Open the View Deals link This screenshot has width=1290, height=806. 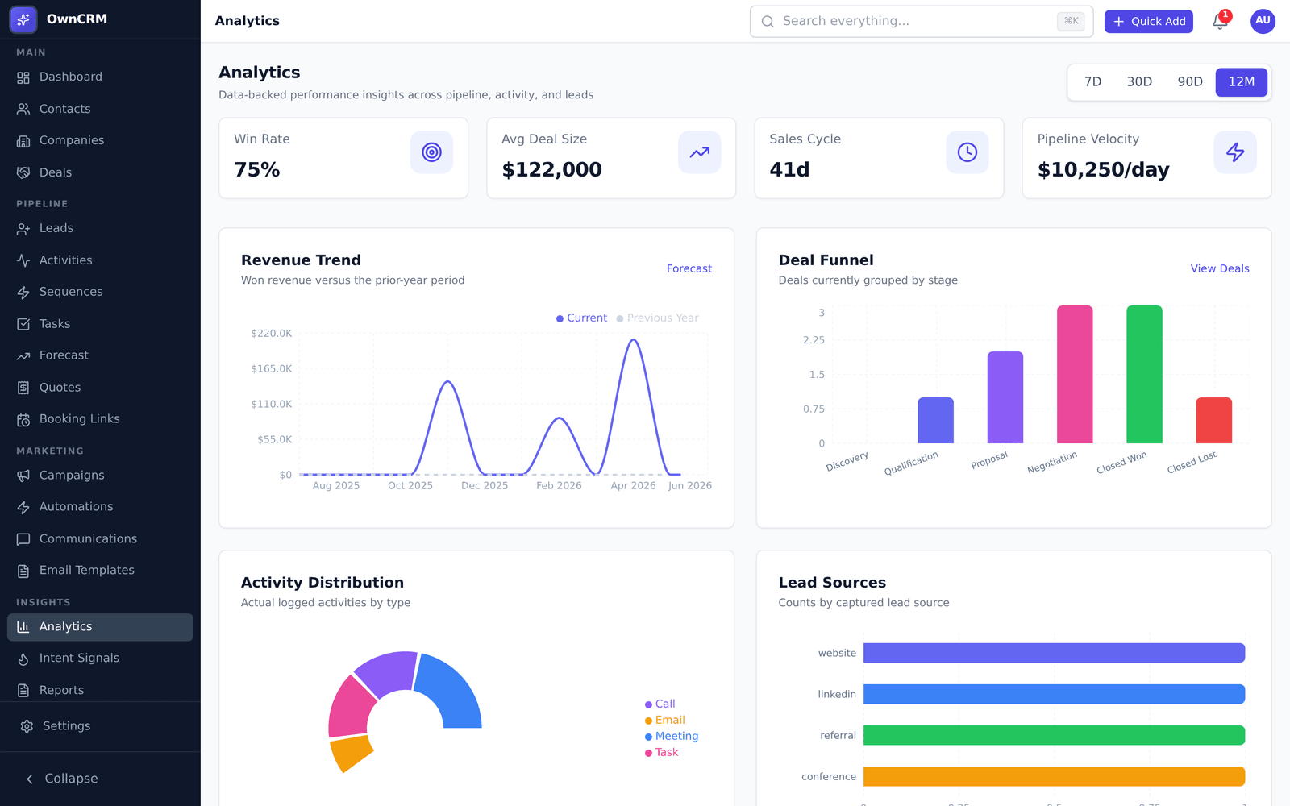coord(1220,269)
